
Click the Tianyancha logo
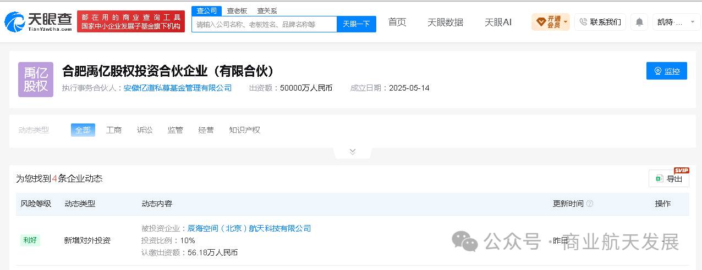coord(39,21)
